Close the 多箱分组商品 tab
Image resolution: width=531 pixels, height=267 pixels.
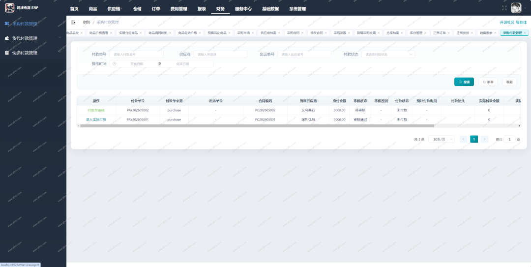(142, 33)
